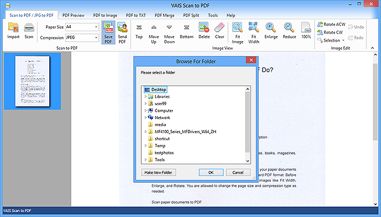Switch to the PDF Preview tab
Image resolution: width=381 pixels, height=217 pixels.
point(73,15)
